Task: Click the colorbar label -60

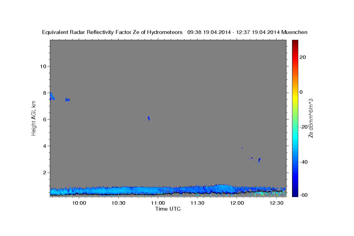Action: coord(304,195)
